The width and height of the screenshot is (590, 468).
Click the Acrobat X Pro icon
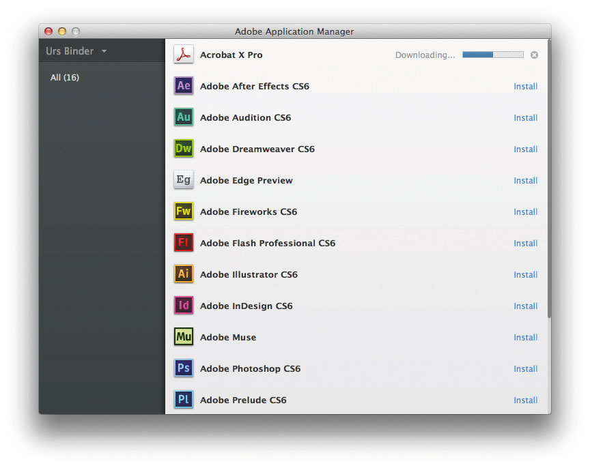[183, 55]
